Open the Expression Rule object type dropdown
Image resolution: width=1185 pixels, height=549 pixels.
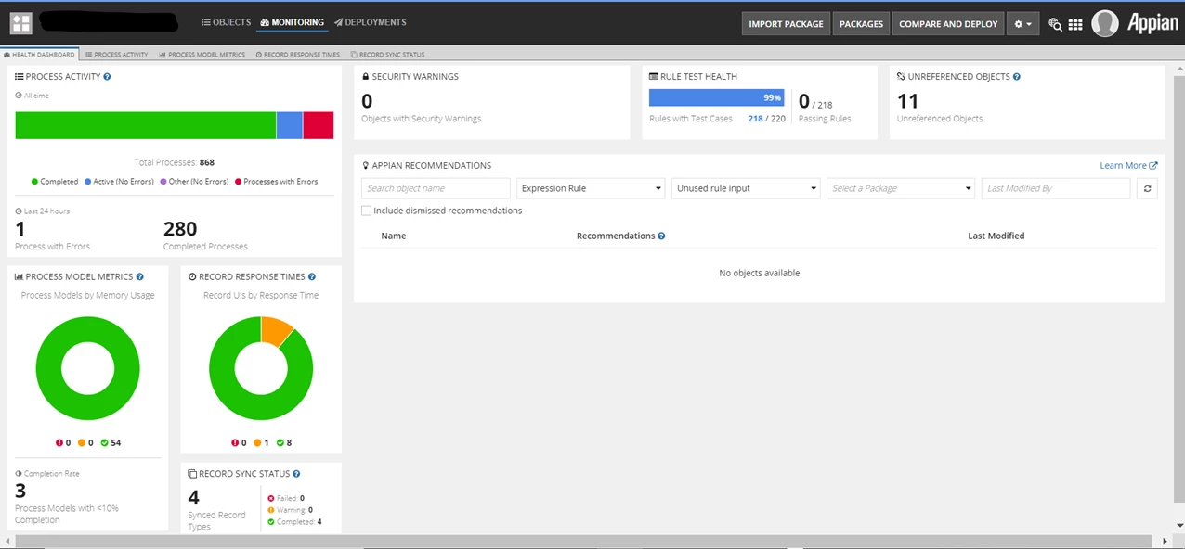coord(591,188)
